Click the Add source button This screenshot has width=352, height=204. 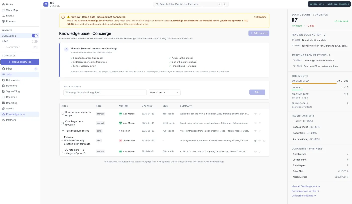tap(259, 33)
